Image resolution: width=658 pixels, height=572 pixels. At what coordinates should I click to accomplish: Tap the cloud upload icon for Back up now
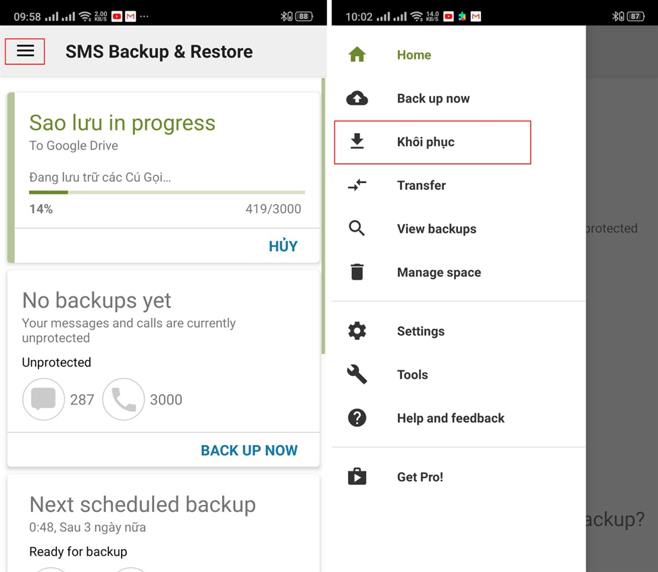357,98
